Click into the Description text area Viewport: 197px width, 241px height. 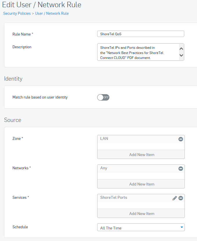tap(138, 52)
